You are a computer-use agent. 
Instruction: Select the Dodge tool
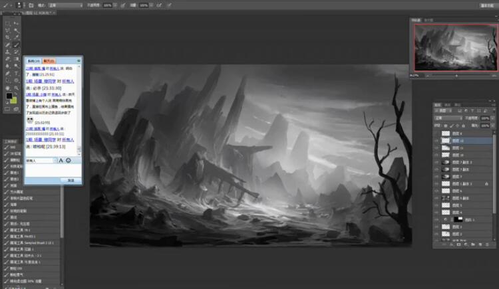tap(16, 66)
